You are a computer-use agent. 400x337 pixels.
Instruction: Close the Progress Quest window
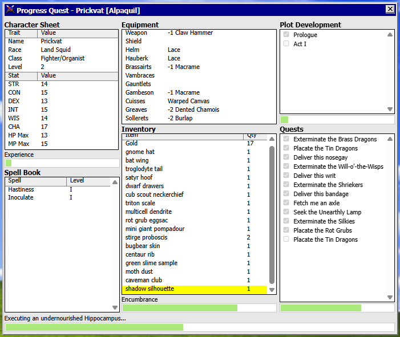coord(390,9)
